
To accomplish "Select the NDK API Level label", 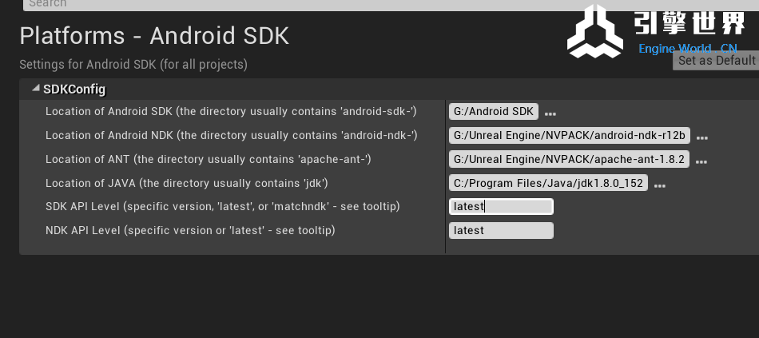I will pos(190,230).
